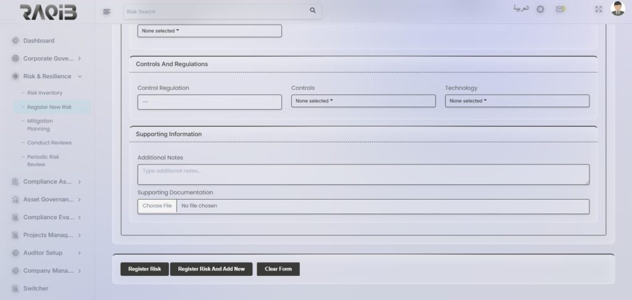
Task: Click the Dashboard sidebar icon
Action: [x=15, y=41]
